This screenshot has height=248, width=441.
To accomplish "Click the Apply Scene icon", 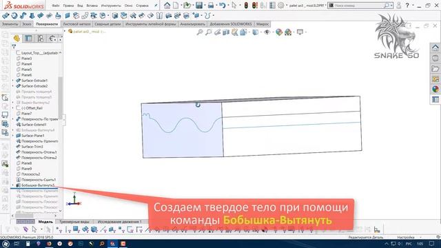I will (x=288, y=32).
